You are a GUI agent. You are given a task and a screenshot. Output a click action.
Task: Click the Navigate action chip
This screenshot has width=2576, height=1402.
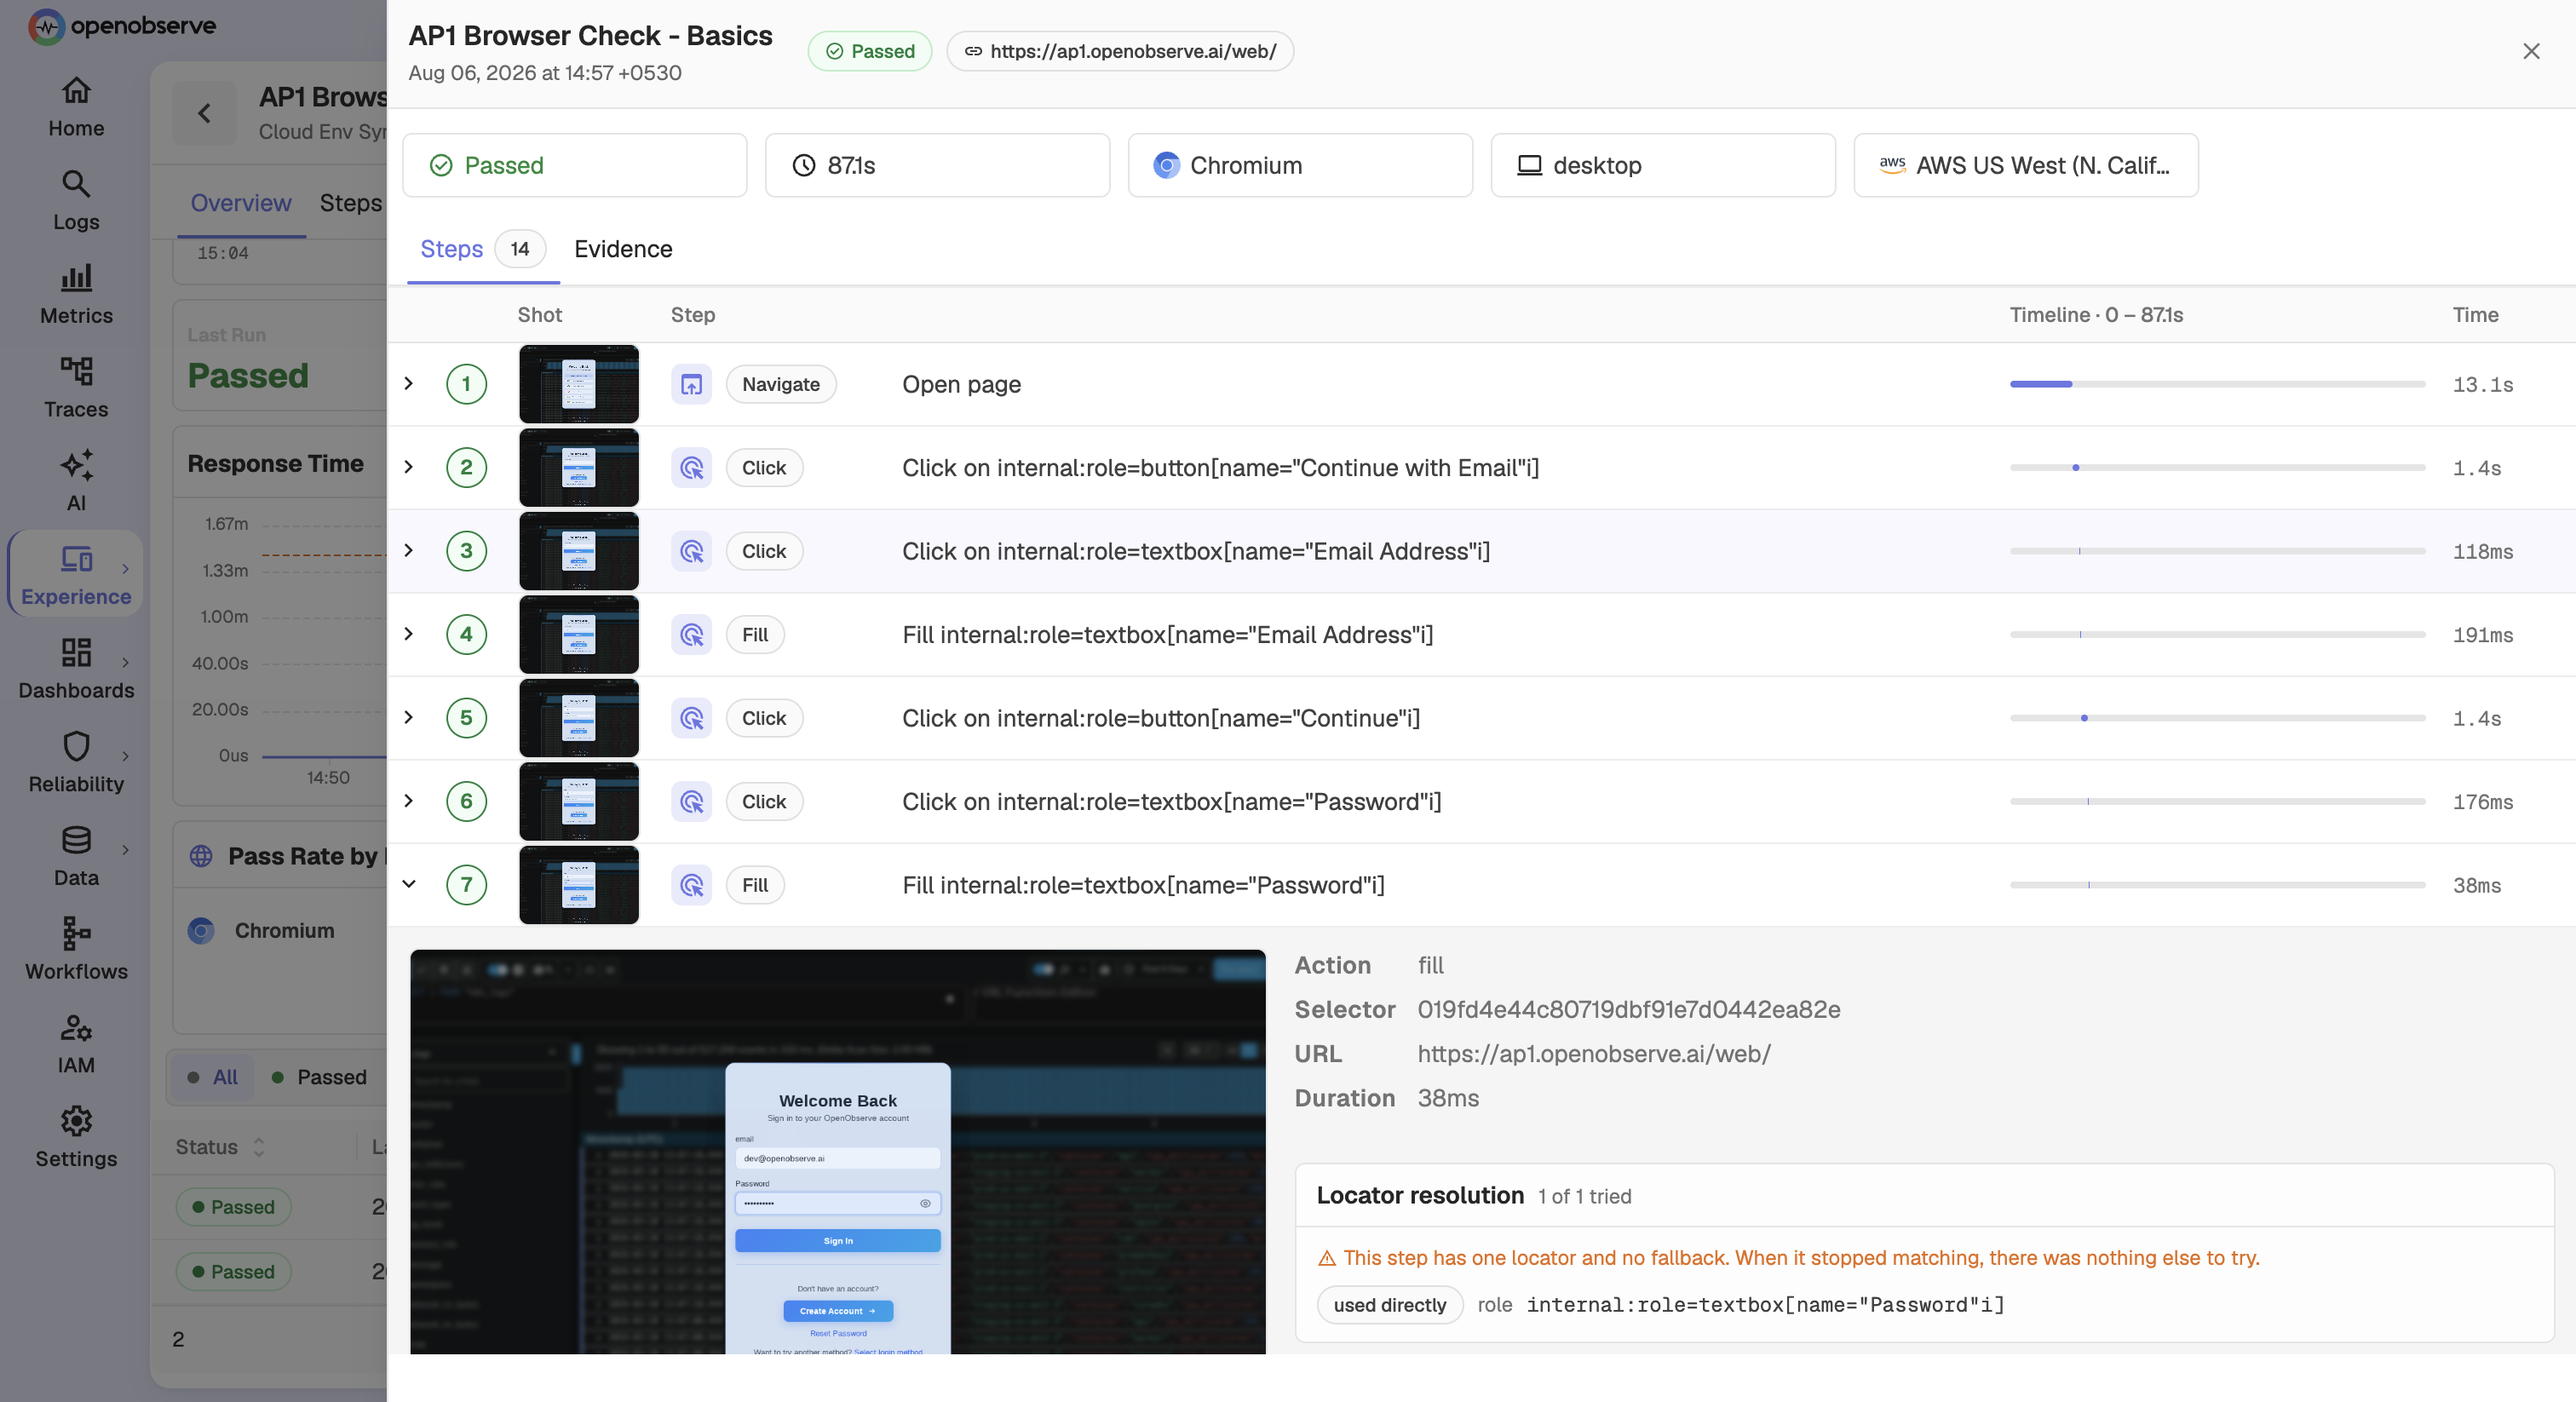tap(781, 384)
